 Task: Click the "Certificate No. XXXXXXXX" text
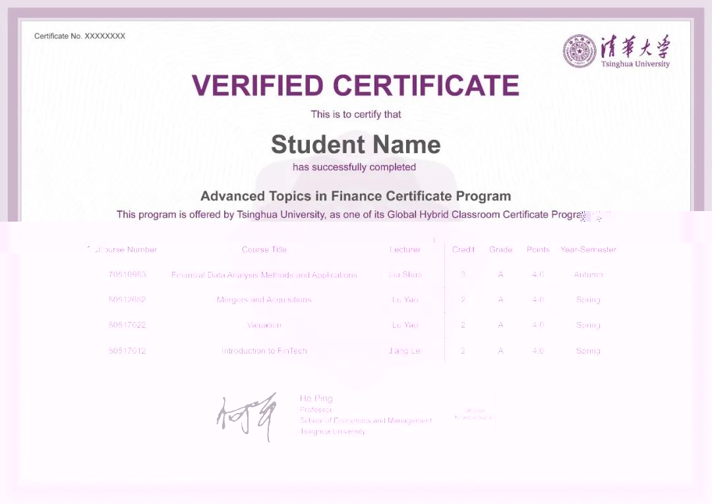[x=80, y=36]
